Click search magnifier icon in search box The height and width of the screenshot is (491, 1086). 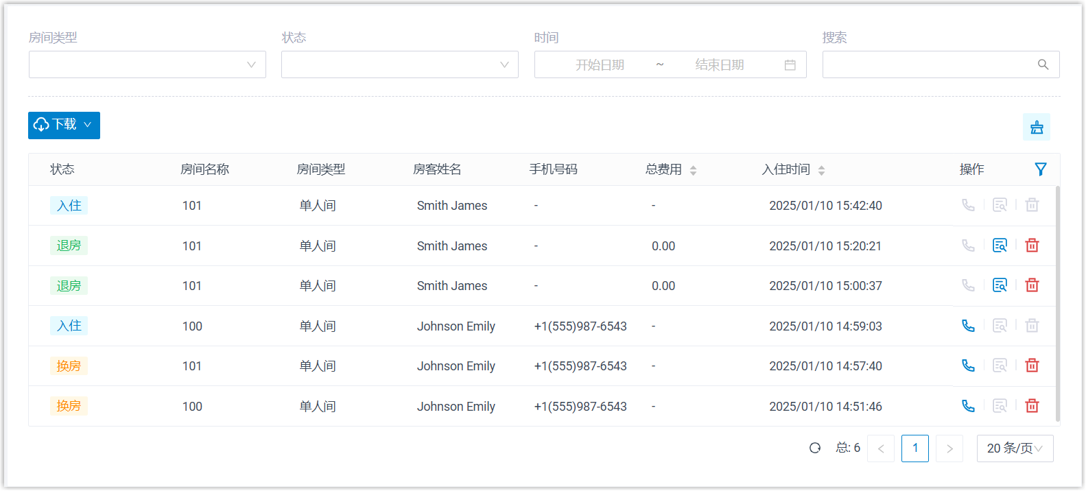pos(1043,64)
